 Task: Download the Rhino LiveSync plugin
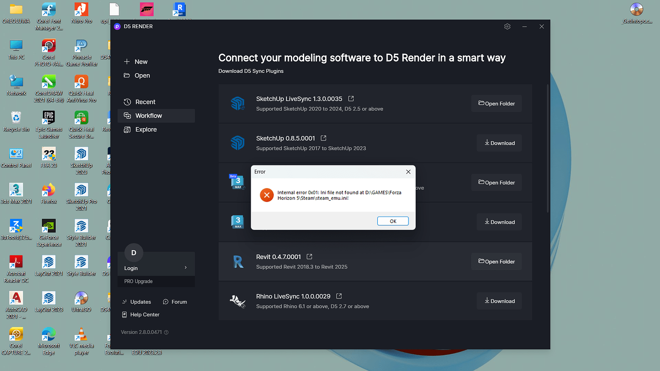click(499, 301)
